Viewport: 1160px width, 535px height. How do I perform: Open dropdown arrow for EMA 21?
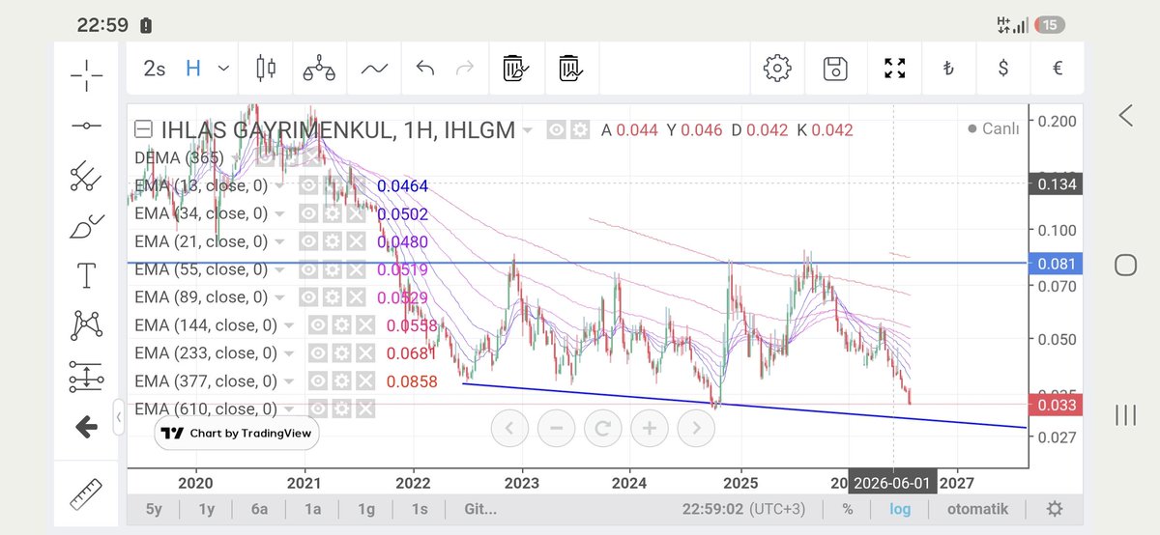tap(279, 242)
